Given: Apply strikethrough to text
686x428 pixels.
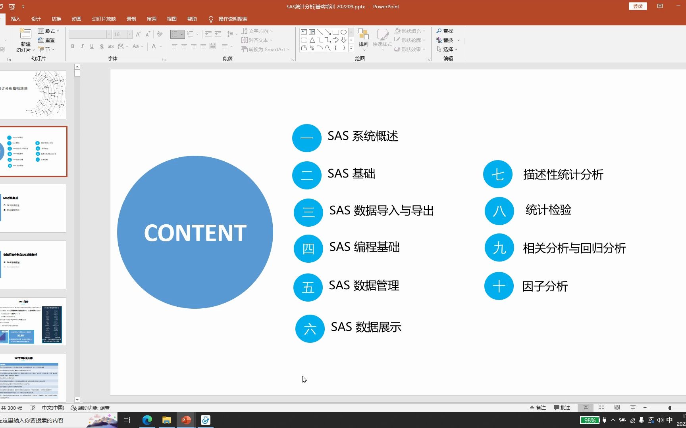Looking at the screenshot, I should point(111,46).
